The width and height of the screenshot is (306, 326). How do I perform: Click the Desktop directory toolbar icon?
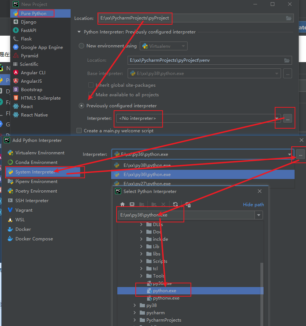132,204
